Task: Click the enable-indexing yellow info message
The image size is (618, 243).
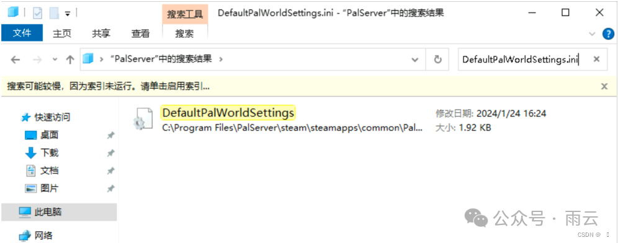Action: (x=109, y=86)
